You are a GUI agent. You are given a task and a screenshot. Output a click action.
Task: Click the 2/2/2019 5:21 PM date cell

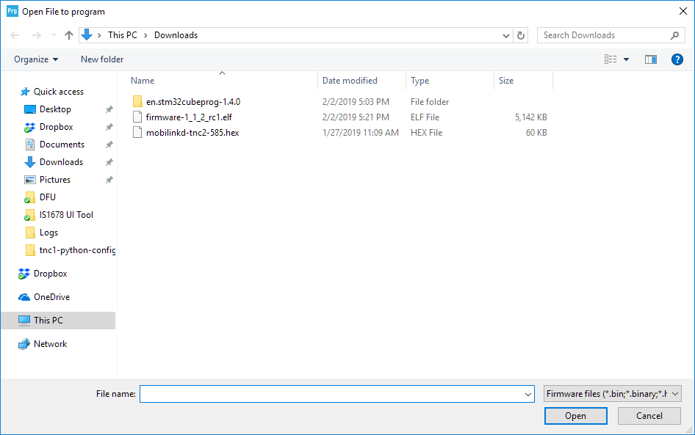pos(356,117)
